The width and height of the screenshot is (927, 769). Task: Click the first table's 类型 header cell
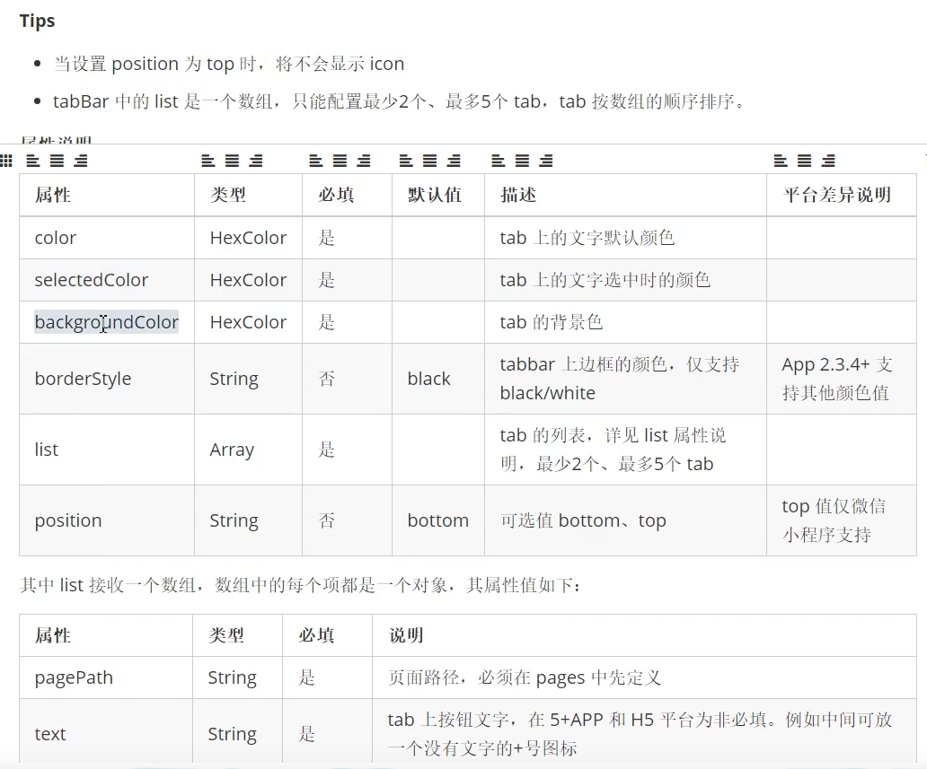(x=248, y=195)
